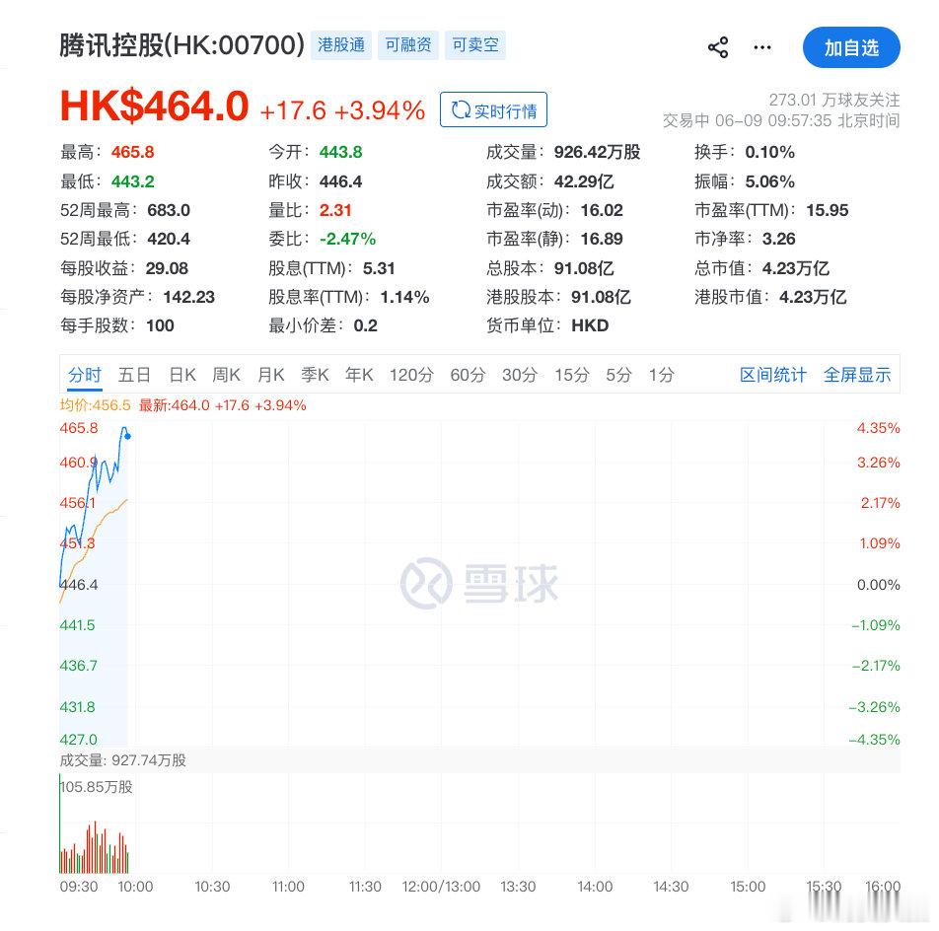Select the 可融资 tag
Screen dimensions: 939x931
click(407, 45)
